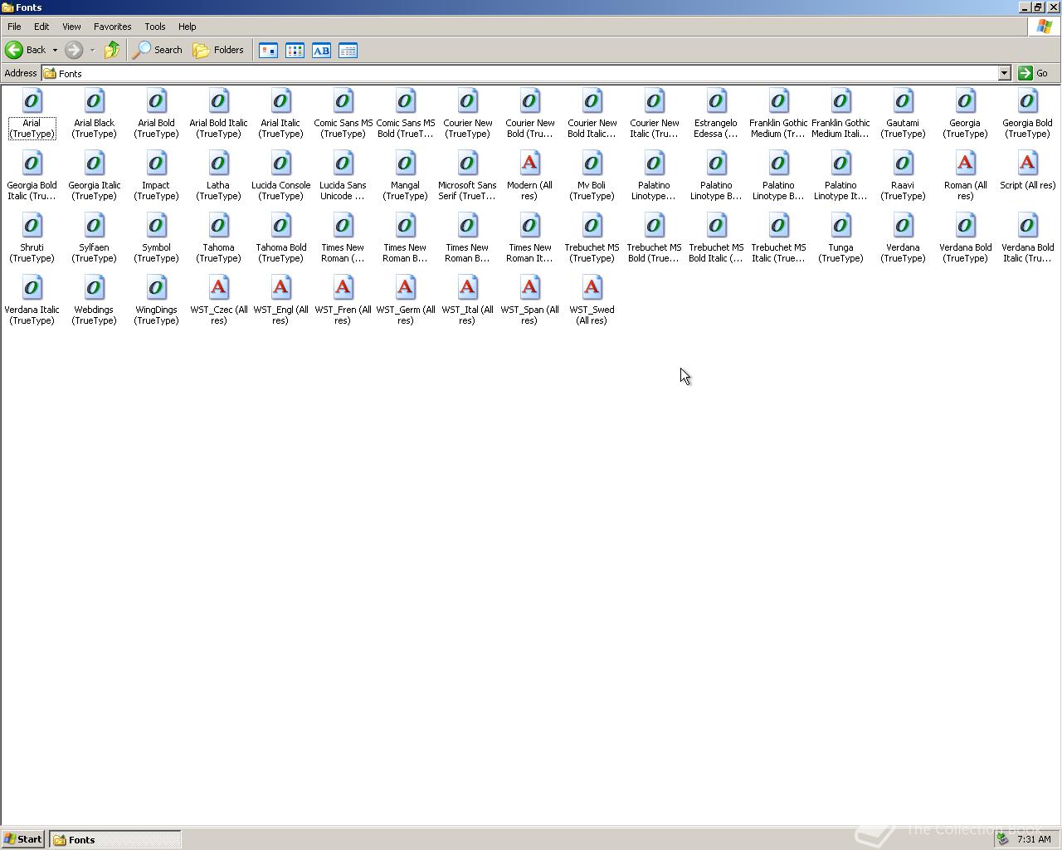
Task: Select the WST_Engl font icon
Action: 280,288
